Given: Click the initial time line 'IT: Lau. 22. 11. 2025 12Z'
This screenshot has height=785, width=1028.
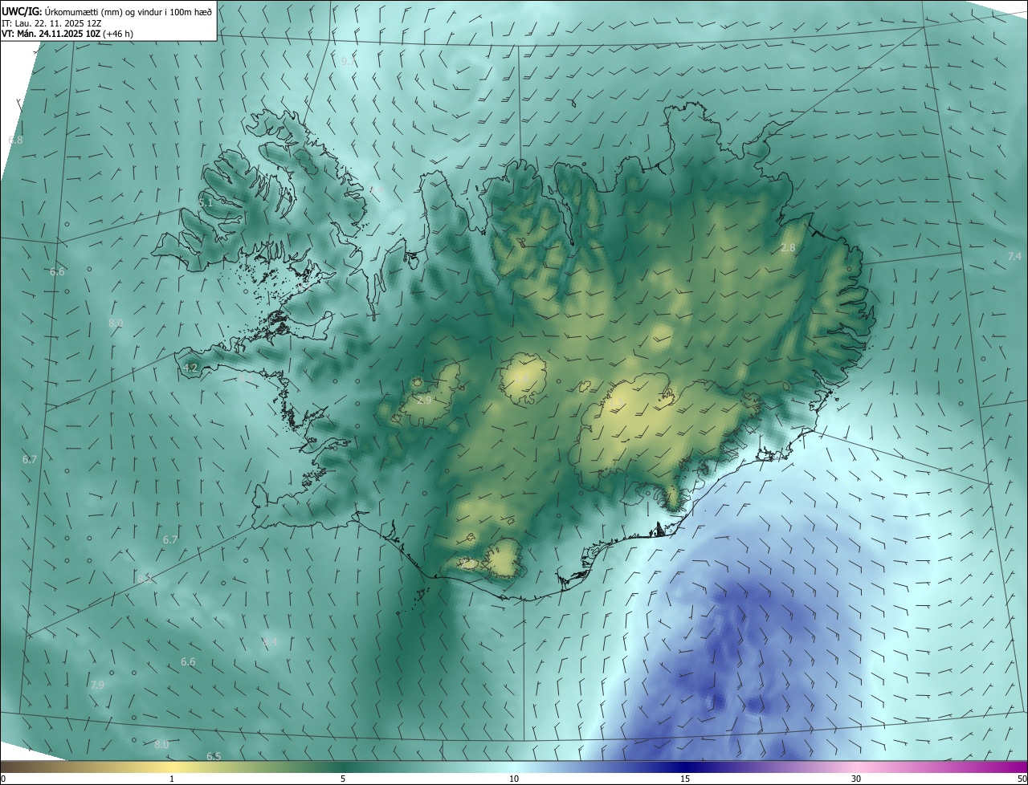Looking at the screenshot, I should coord(51,22).
